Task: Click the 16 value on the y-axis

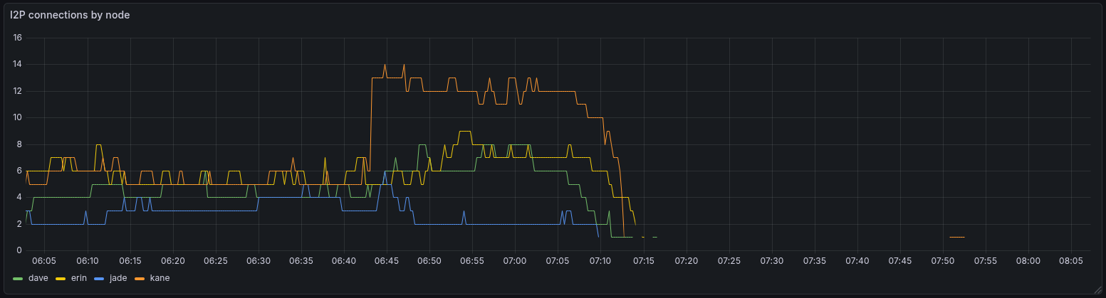Action: pyautogui.click(x=18, y=38)
